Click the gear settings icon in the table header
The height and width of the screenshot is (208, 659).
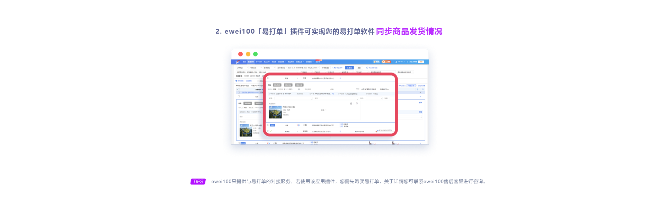tap(417, 89)
